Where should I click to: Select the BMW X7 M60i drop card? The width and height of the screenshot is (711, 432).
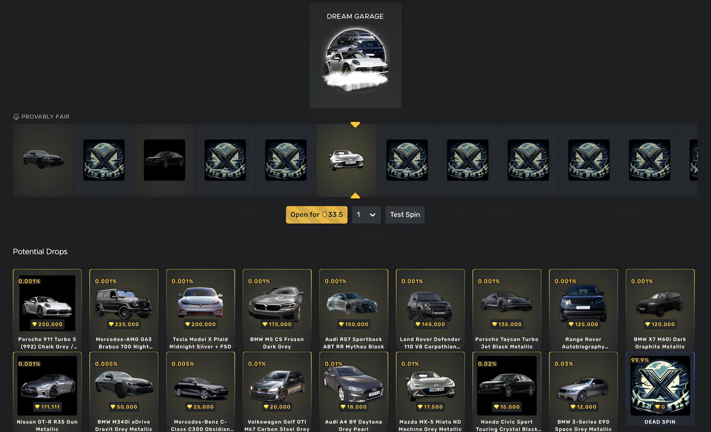660,310
